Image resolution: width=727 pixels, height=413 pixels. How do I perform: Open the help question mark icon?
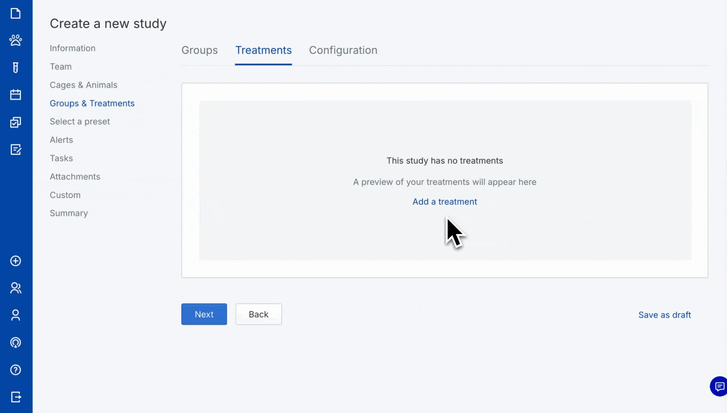tap(15, 370)
